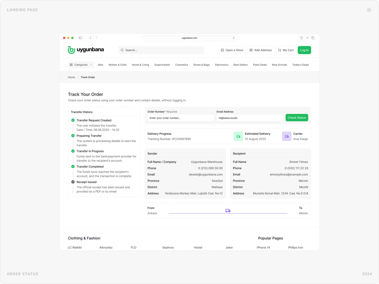The image size is (379, 284).
Task: Click the Check Status button
Action: tap(297, 118)
